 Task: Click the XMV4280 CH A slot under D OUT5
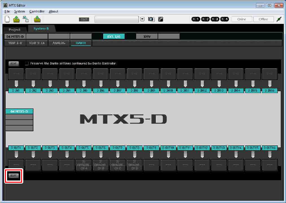84,165
